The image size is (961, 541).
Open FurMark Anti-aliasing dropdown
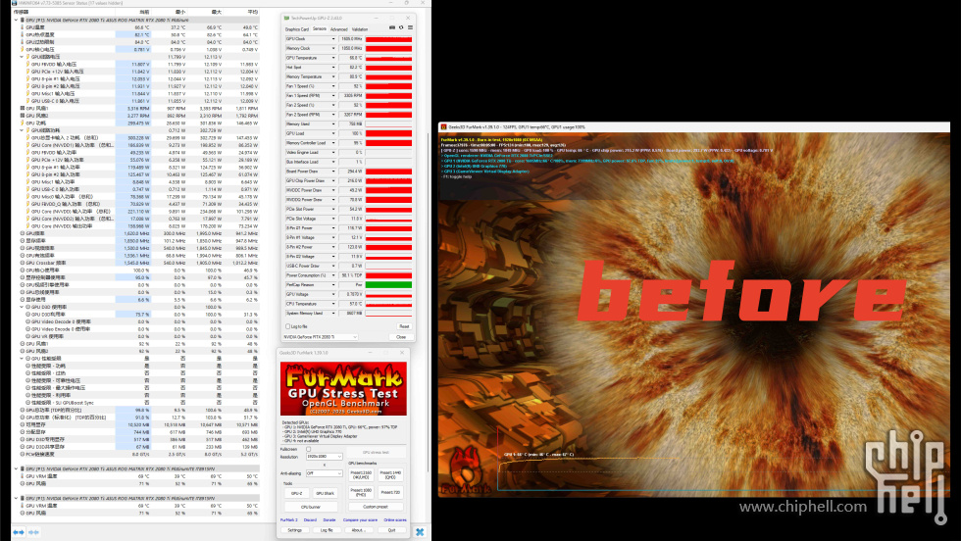(x=325, y=473)
